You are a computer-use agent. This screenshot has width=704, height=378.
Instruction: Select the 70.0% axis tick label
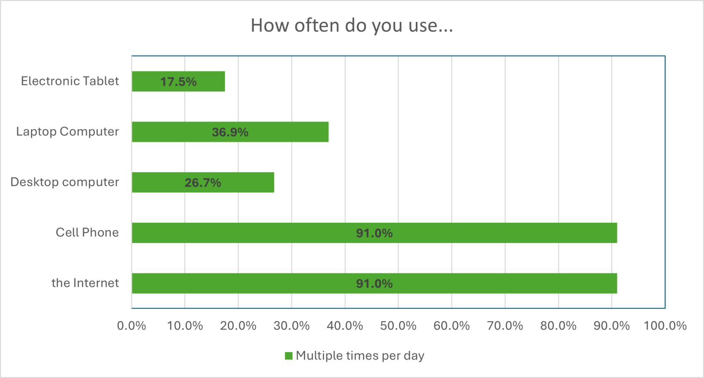coord(505,326)
